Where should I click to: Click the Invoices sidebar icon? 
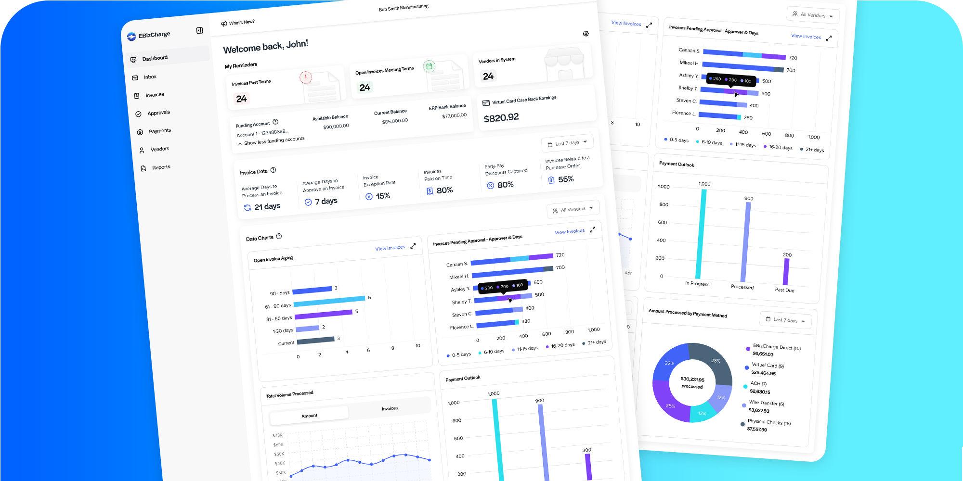pos(137,95)
